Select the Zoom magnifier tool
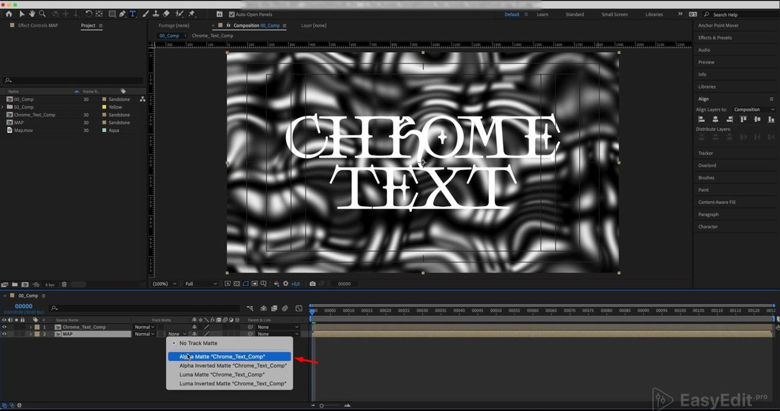 tap(42, 14)
